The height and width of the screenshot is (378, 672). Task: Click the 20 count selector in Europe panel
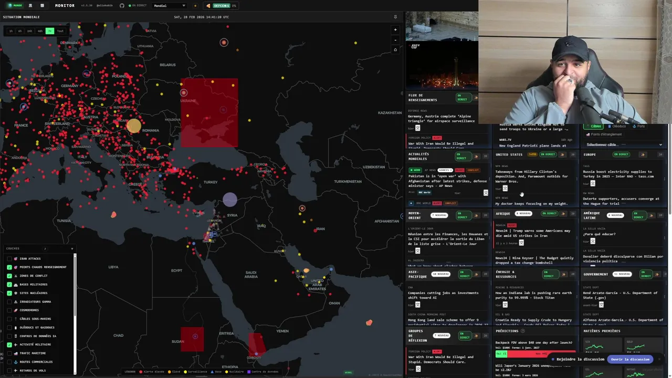click(x=659, y=154)
